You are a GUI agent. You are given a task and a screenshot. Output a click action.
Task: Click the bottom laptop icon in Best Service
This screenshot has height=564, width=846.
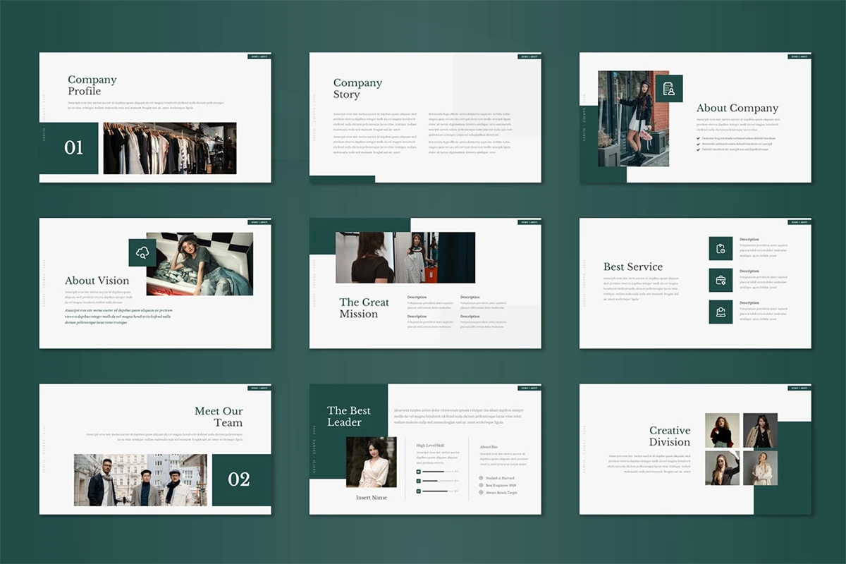[x=721, y=312]
